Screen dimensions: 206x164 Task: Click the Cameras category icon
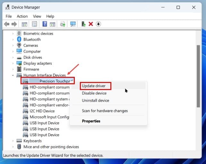tap(19, 45)
